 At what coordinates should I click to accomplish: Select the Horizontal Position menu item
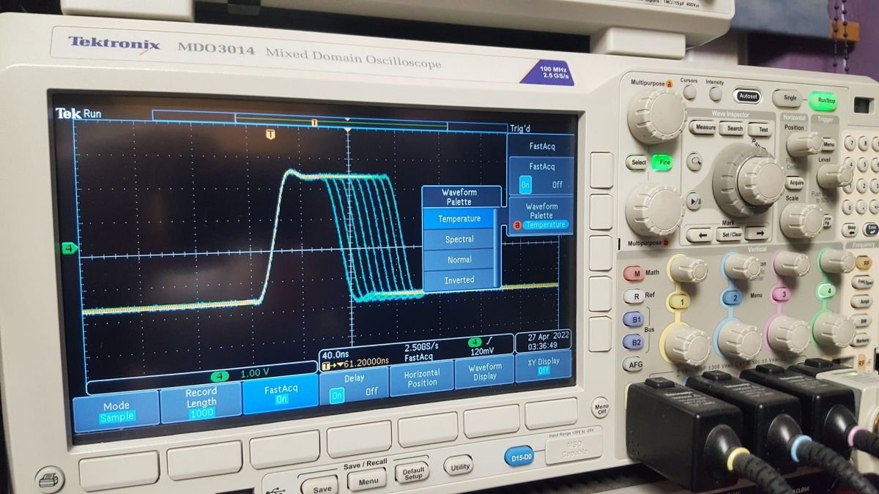click(422, 378)
